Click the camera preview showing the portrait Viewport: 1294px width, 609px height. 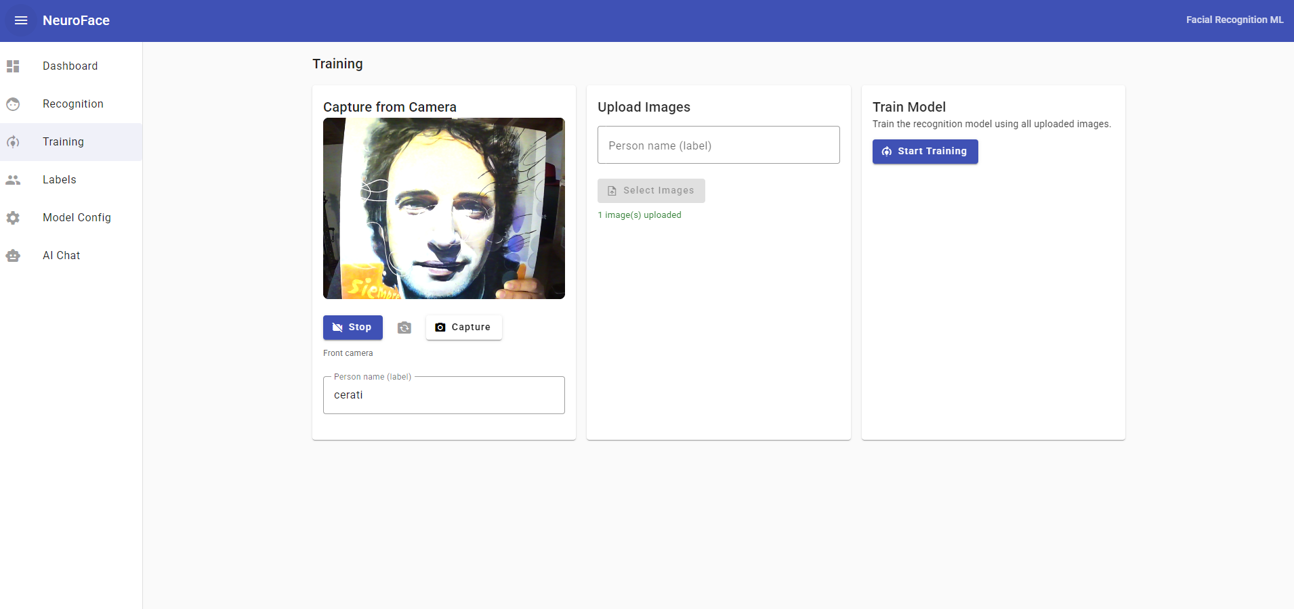coord(444,208)
